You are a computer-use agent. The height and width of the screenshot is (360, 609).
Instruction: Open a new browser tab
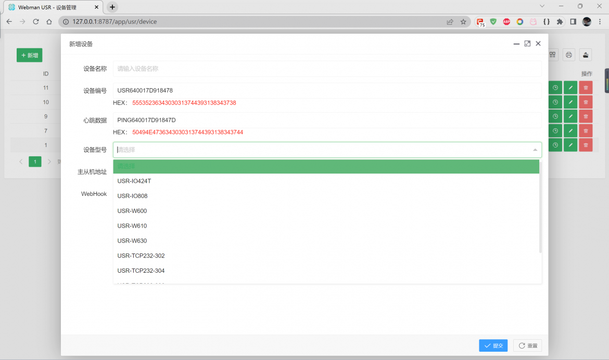point(112,7)
